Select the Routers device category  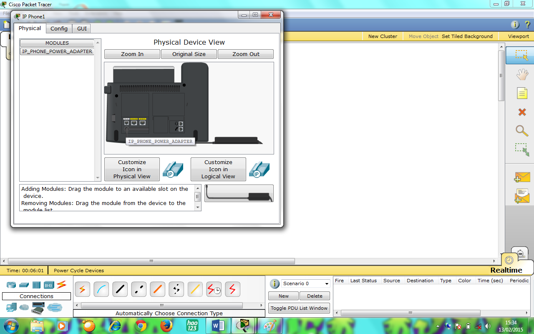[x=11, y=285]
